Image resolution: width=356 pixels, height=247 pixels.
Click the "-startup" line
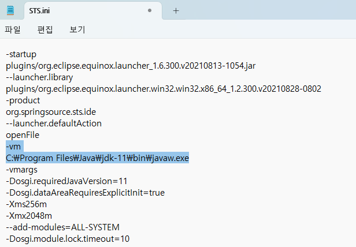(21, 54)
